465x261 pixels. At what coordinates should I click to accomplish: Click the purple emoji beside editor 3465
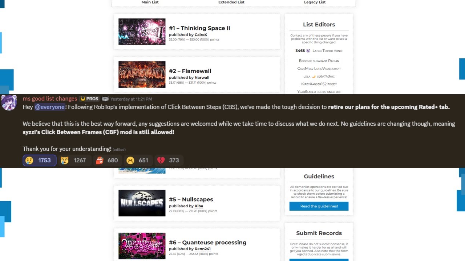pyautogui.click(x=308, y=51)
